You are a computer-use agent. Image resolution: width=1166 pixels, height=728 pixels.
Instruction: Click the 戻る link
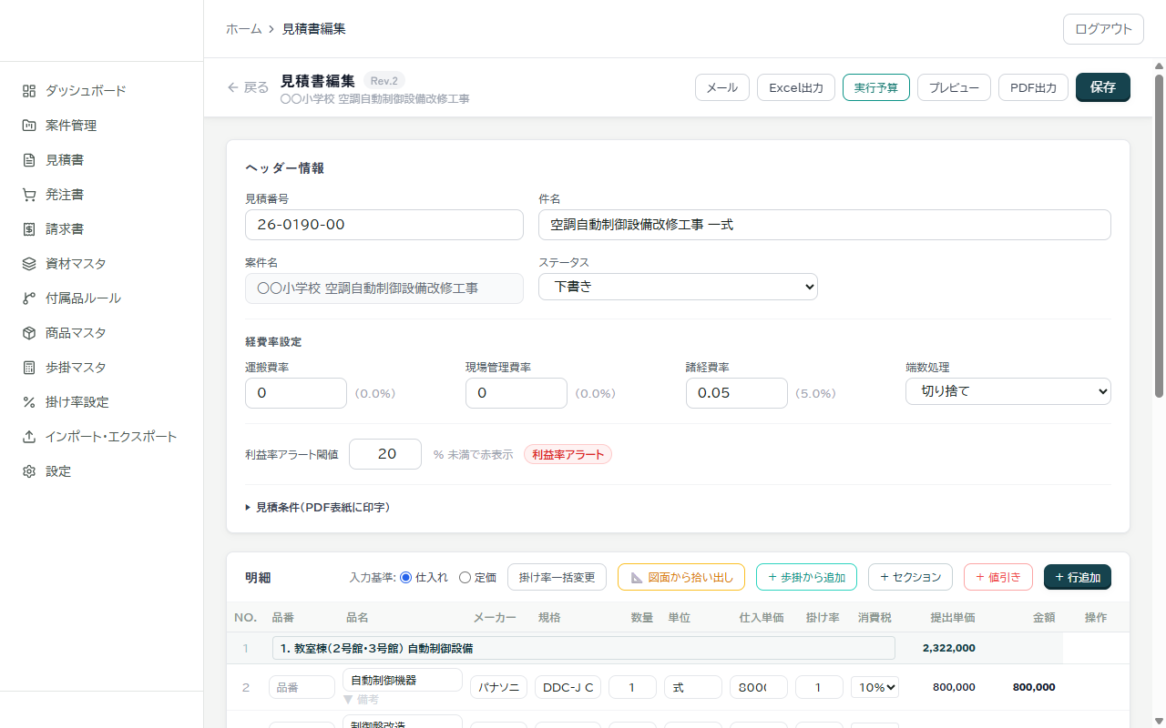[248, 87]
